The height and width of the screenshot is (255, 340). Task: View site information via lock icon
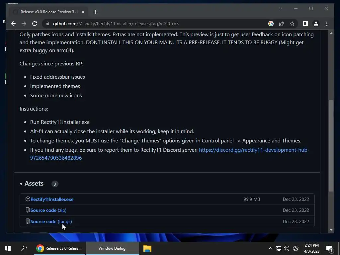click(x=48, y=24)
